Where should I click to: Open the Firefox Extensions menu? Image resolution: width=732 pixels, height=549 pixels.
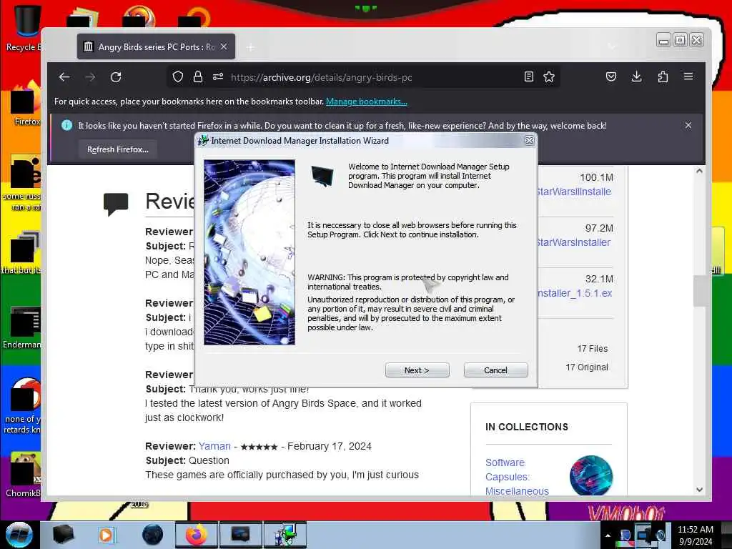click(663, 77)
